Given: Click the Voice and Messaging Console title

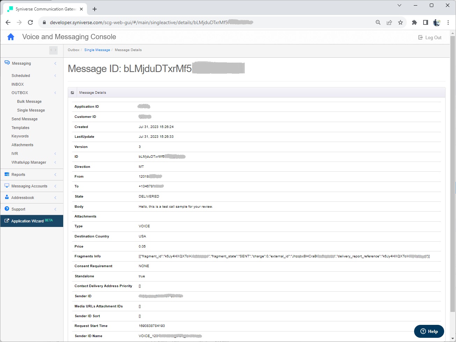Looking at the screenshot, I should [x=69, y=37].
